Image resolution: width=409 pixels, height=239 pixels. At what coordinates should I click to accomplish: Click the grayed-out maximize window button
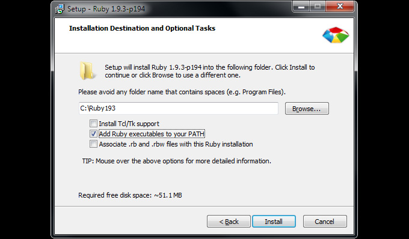tap(318, 7)
